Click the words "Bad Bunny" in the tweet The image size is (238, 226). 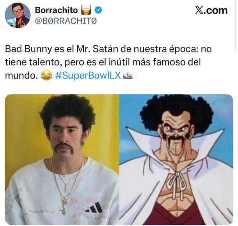pos(28,49)
